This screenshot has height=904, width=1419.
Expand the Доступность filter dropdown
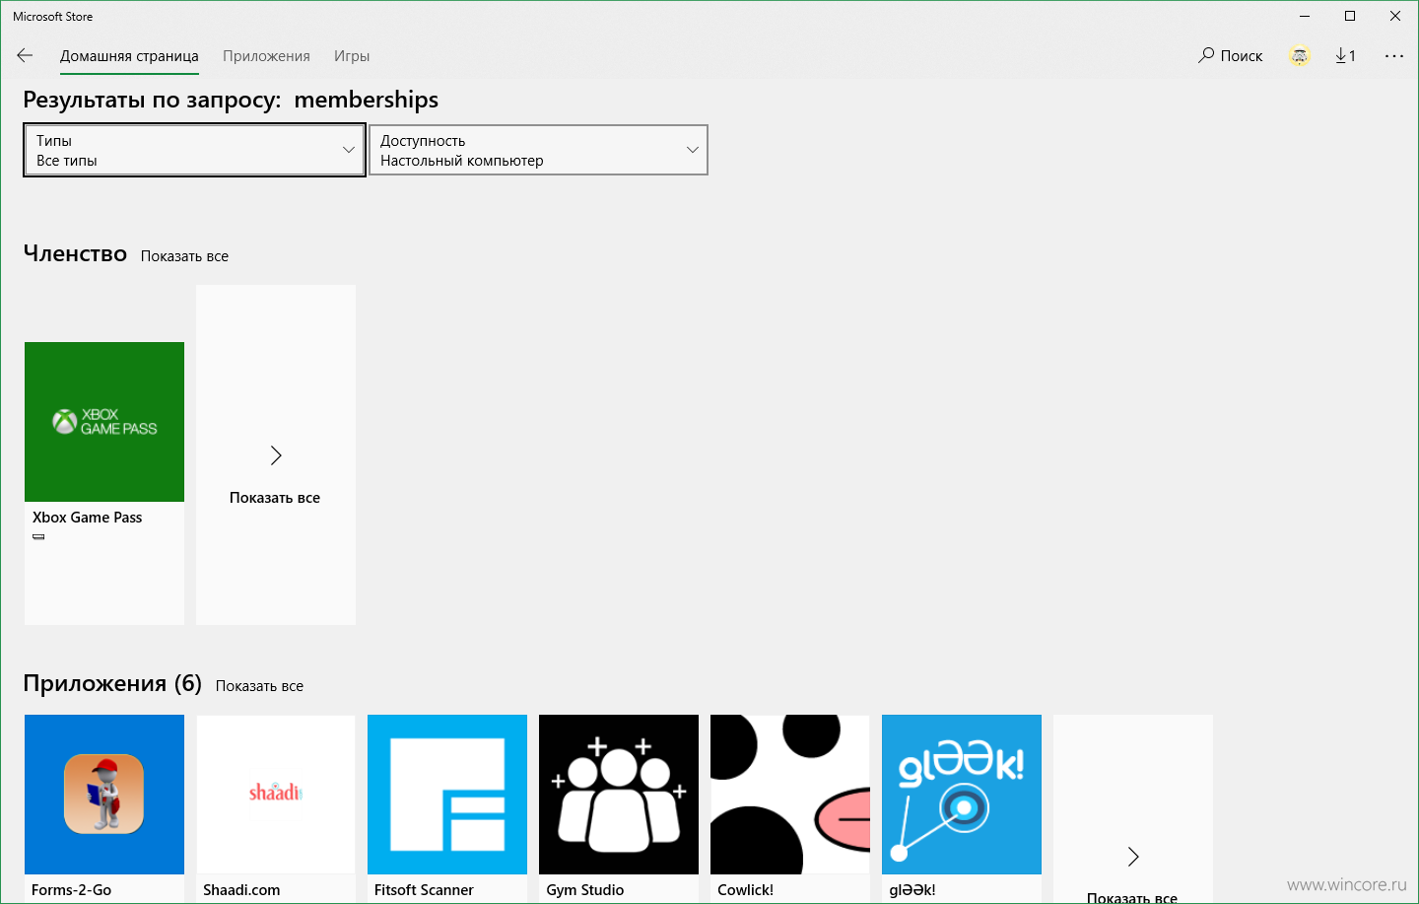click(538, 150)
